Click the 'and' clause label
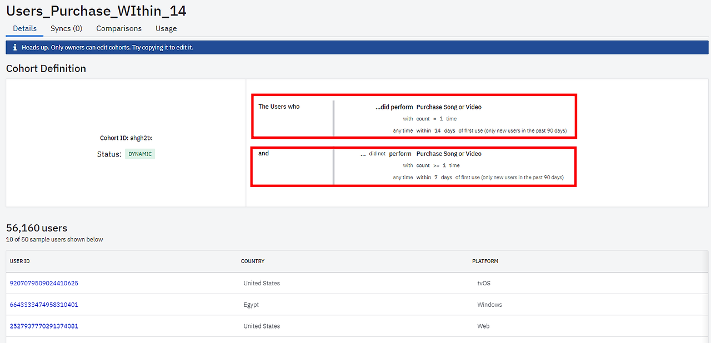711x343 pixels. (263, 153)
